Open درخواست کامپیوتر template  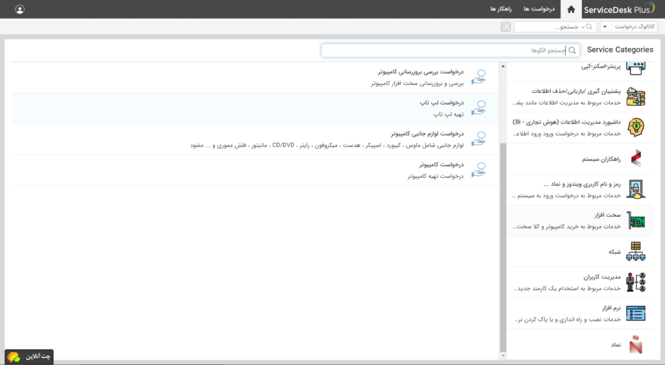pos(442,164)
